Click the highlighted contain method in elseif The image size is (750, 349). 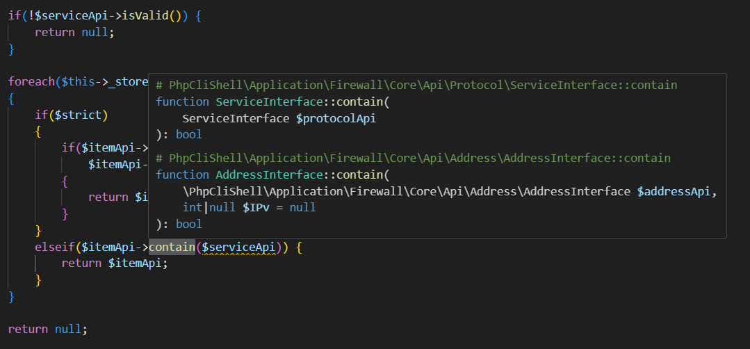click(171, 247)
